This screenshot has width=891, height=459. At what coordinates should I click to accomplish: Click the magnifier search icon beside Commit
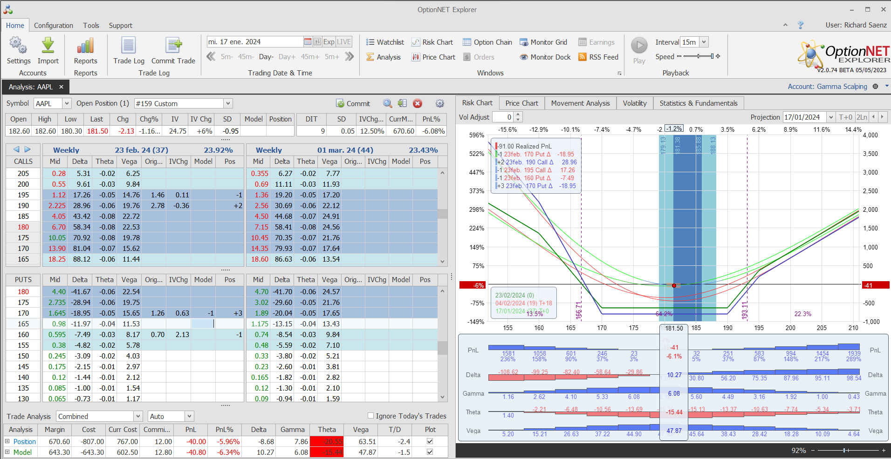[387, 103]
